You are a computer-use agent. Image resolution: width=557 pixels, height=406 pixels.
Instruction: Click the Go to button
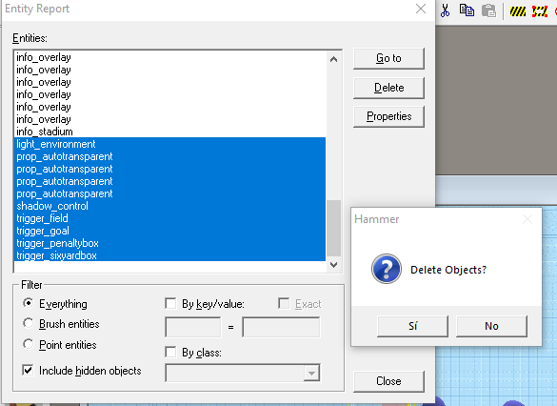pyautogui.click(x=388, y=58)
